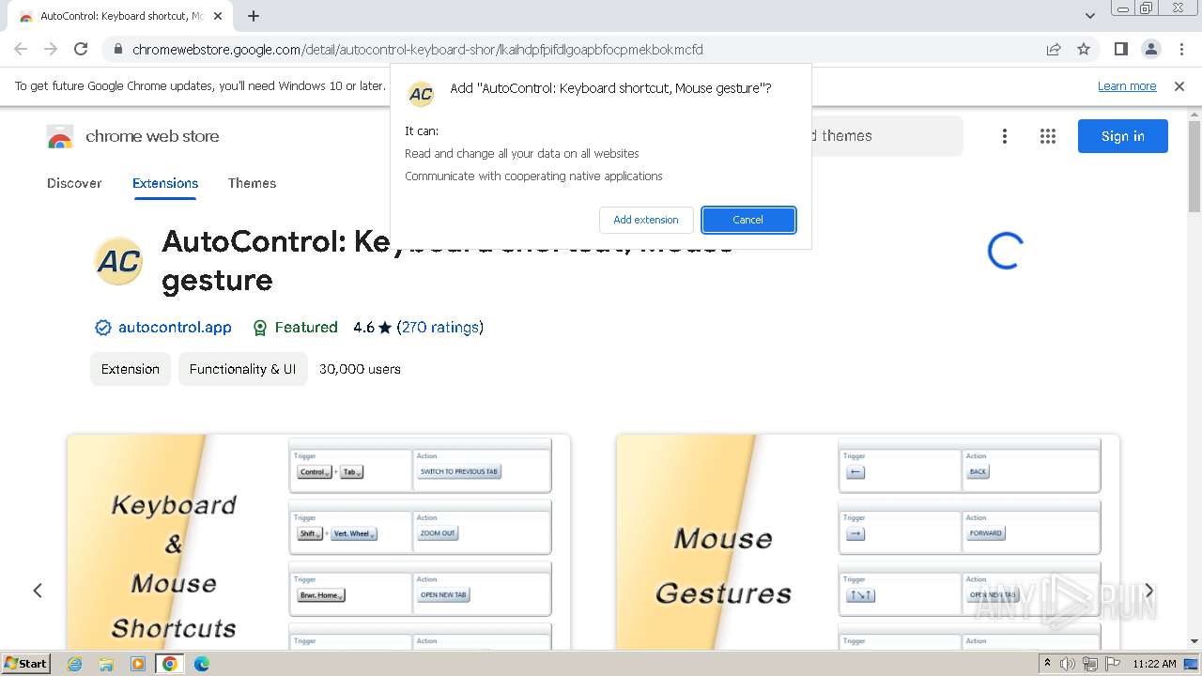Click the 11:22 AM clock

click(1154, 664)
